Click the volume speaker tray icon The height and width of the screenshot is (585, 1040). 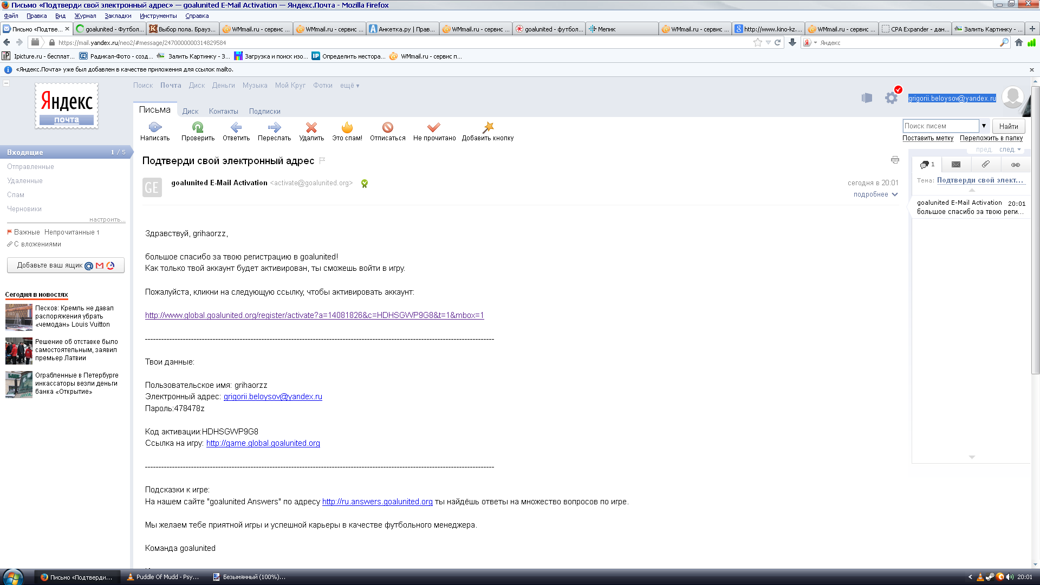point(1010,577)
